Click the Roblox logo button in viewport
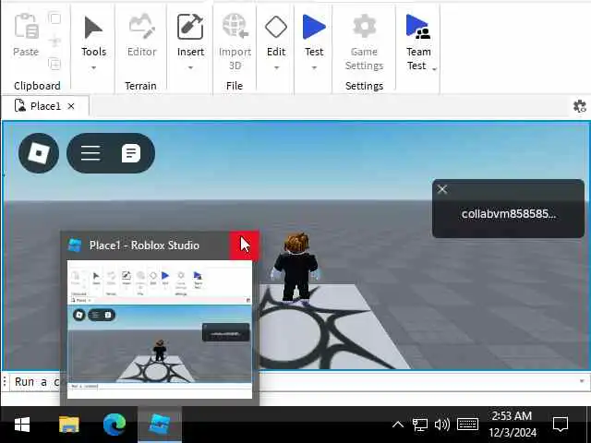 coord(39,153)
